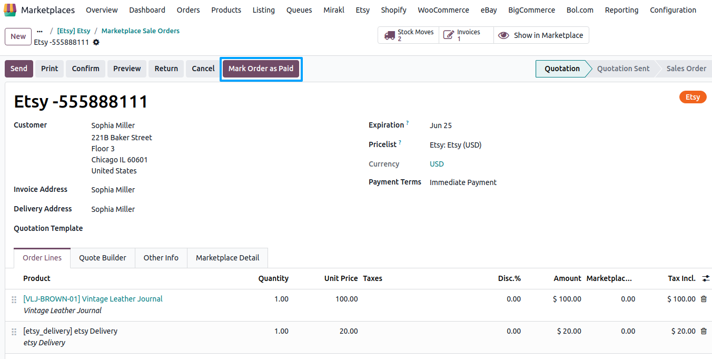
Task: Open the Mirakl menu
Action: 334,10
